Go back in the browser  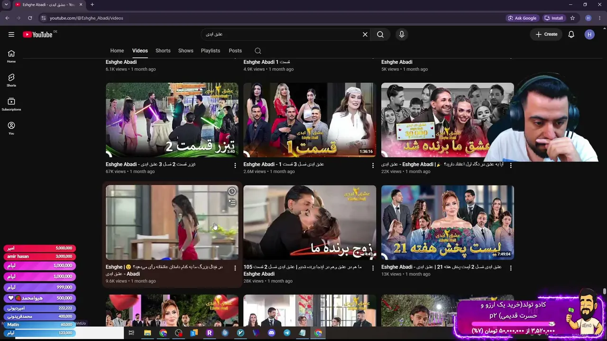(7, 18)
